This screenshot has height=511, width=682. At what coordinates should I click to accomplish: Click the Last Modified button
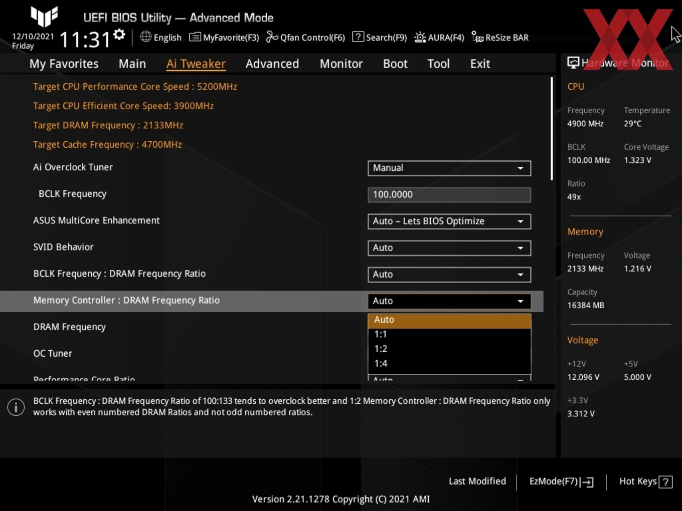click(477, 481)
